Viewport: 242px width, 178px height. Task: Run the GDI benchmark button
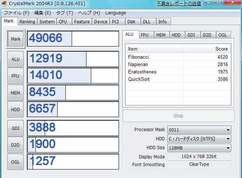point(16,129)
